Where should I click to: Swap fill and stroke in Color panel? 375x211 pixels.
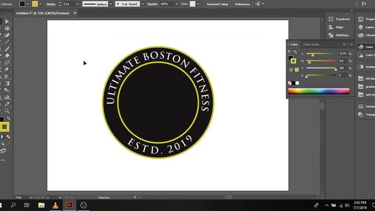(295, 52)
